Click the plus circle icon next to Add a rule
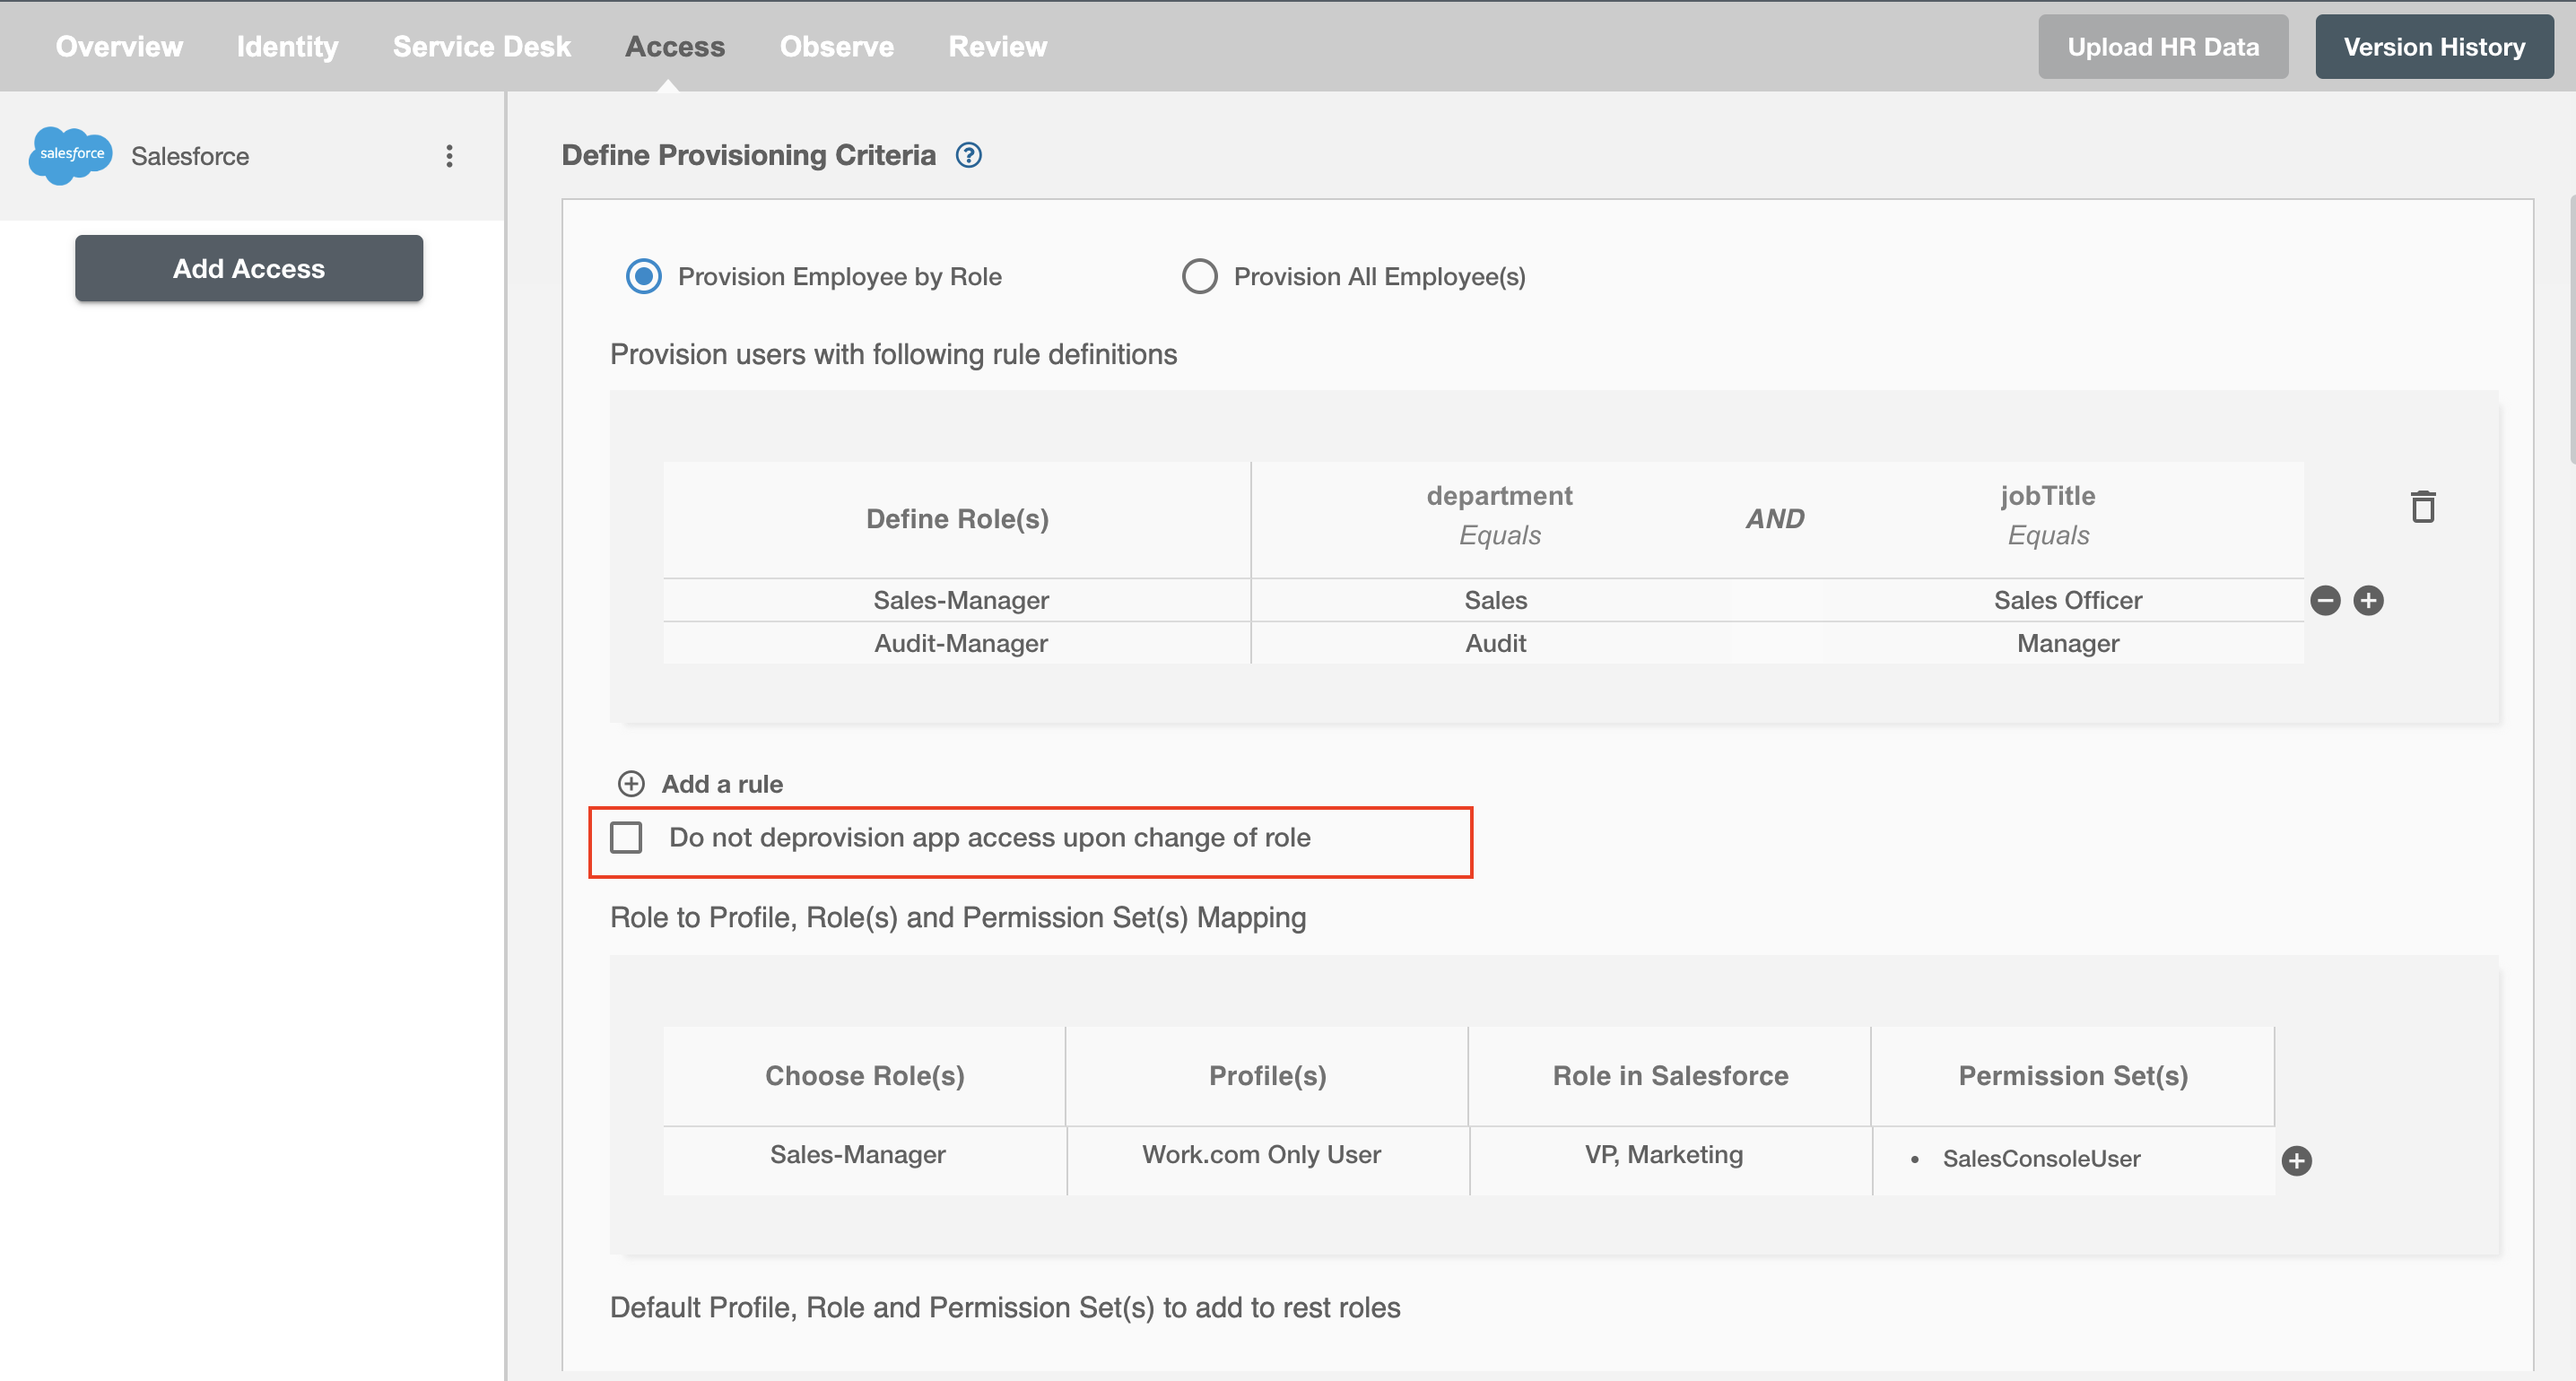The width and height of the screenshot is (2576, 1381). point(631,784)
